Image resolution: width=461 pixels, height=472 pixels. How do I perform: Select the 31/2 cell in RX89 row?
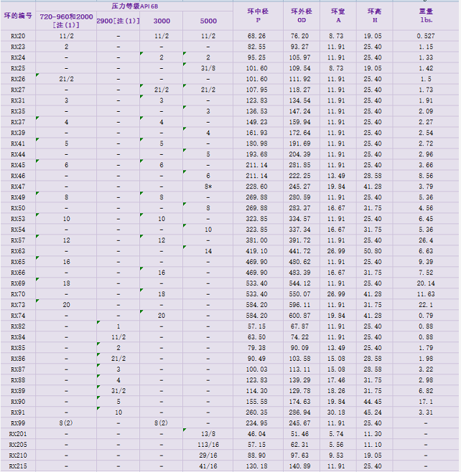click(118, 391)
